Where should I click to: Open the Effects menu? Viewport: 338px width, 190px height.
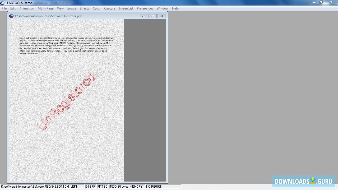click(84, 8)
